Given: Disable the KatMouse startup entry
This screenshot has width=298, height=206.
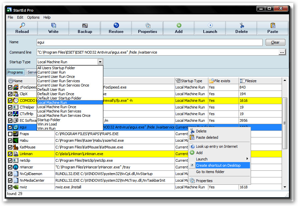Looking at the screenshot, I should point(10,147).
